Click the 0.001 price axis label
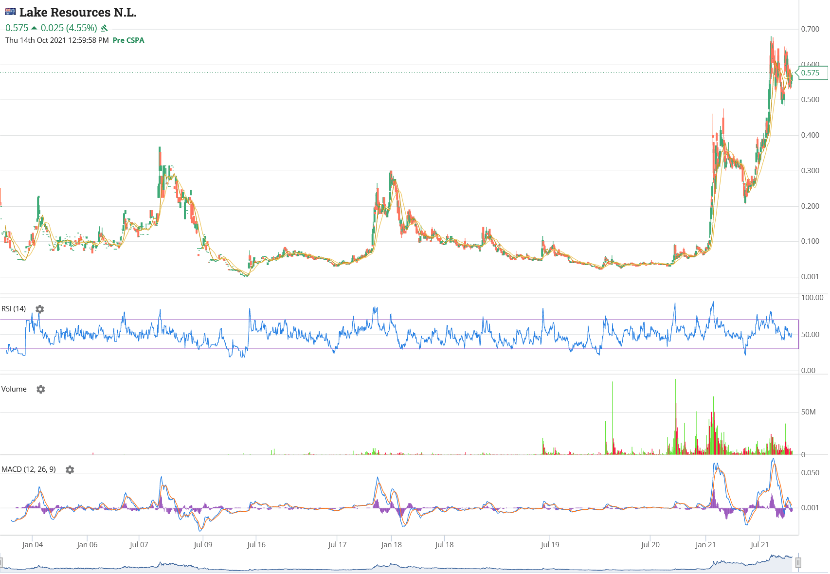 [x=811, y=277]
